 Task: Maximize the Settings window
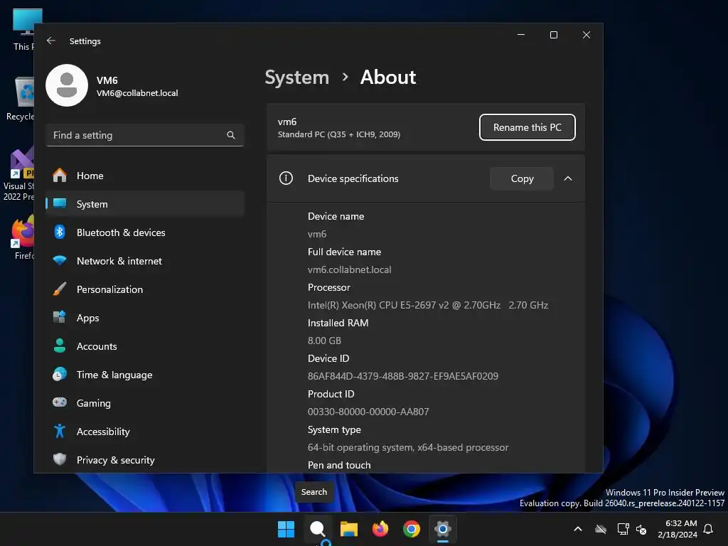pyautogui.click(x=553, y=35)
